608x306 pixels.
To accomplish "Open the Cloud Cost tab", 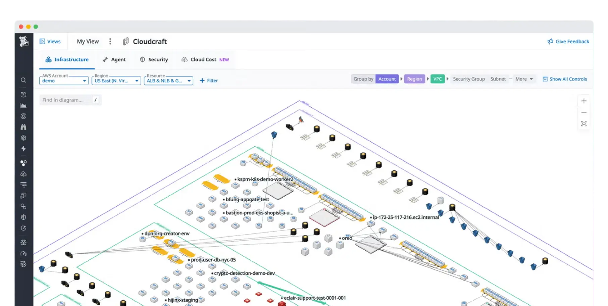I will (x=203, y=60).
